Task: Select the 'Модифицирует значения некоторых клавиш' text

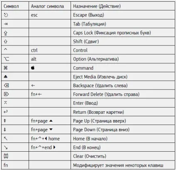Action: 118,165
